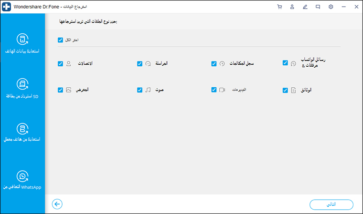Image resolution: width=363 pixels, height=214 pixels.
Task: Uncheck the audio (صوت) checkbox
Action: coord(139,90)
